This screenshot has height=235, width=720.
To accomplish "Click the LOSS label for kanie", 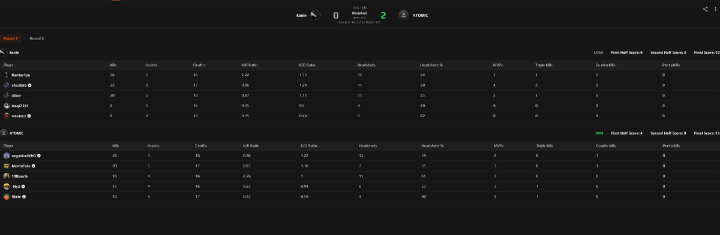I will [599, 53].
